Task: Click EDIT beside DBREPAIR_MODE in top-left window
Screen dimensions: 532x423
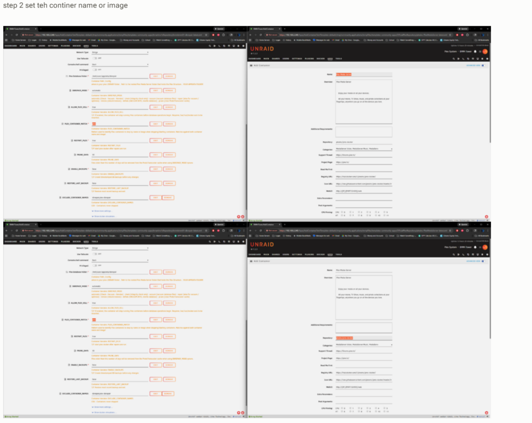Action: [x=155, y=90]
